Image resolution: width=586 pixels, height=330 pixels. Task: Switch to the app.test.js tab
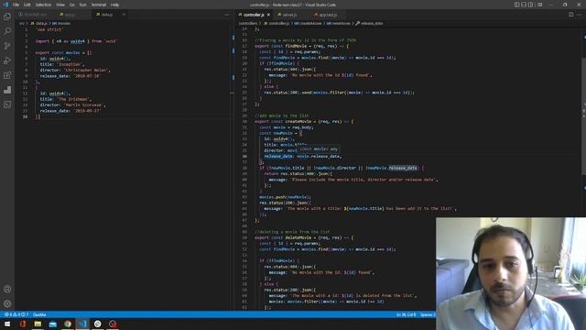click(x=328, y=15)
